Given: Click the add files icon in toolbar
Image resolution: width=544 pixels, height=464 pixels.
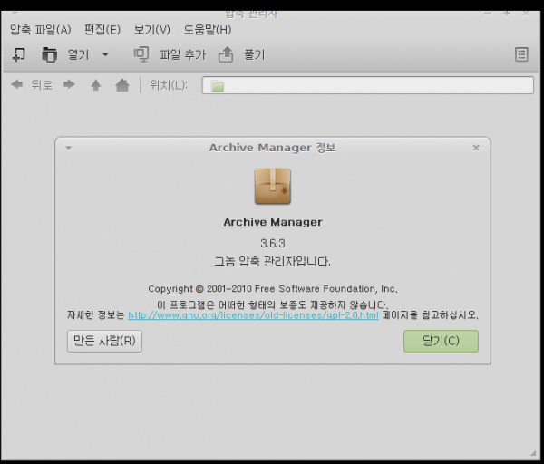Looking at the screenshot, I should pos(141,54).
